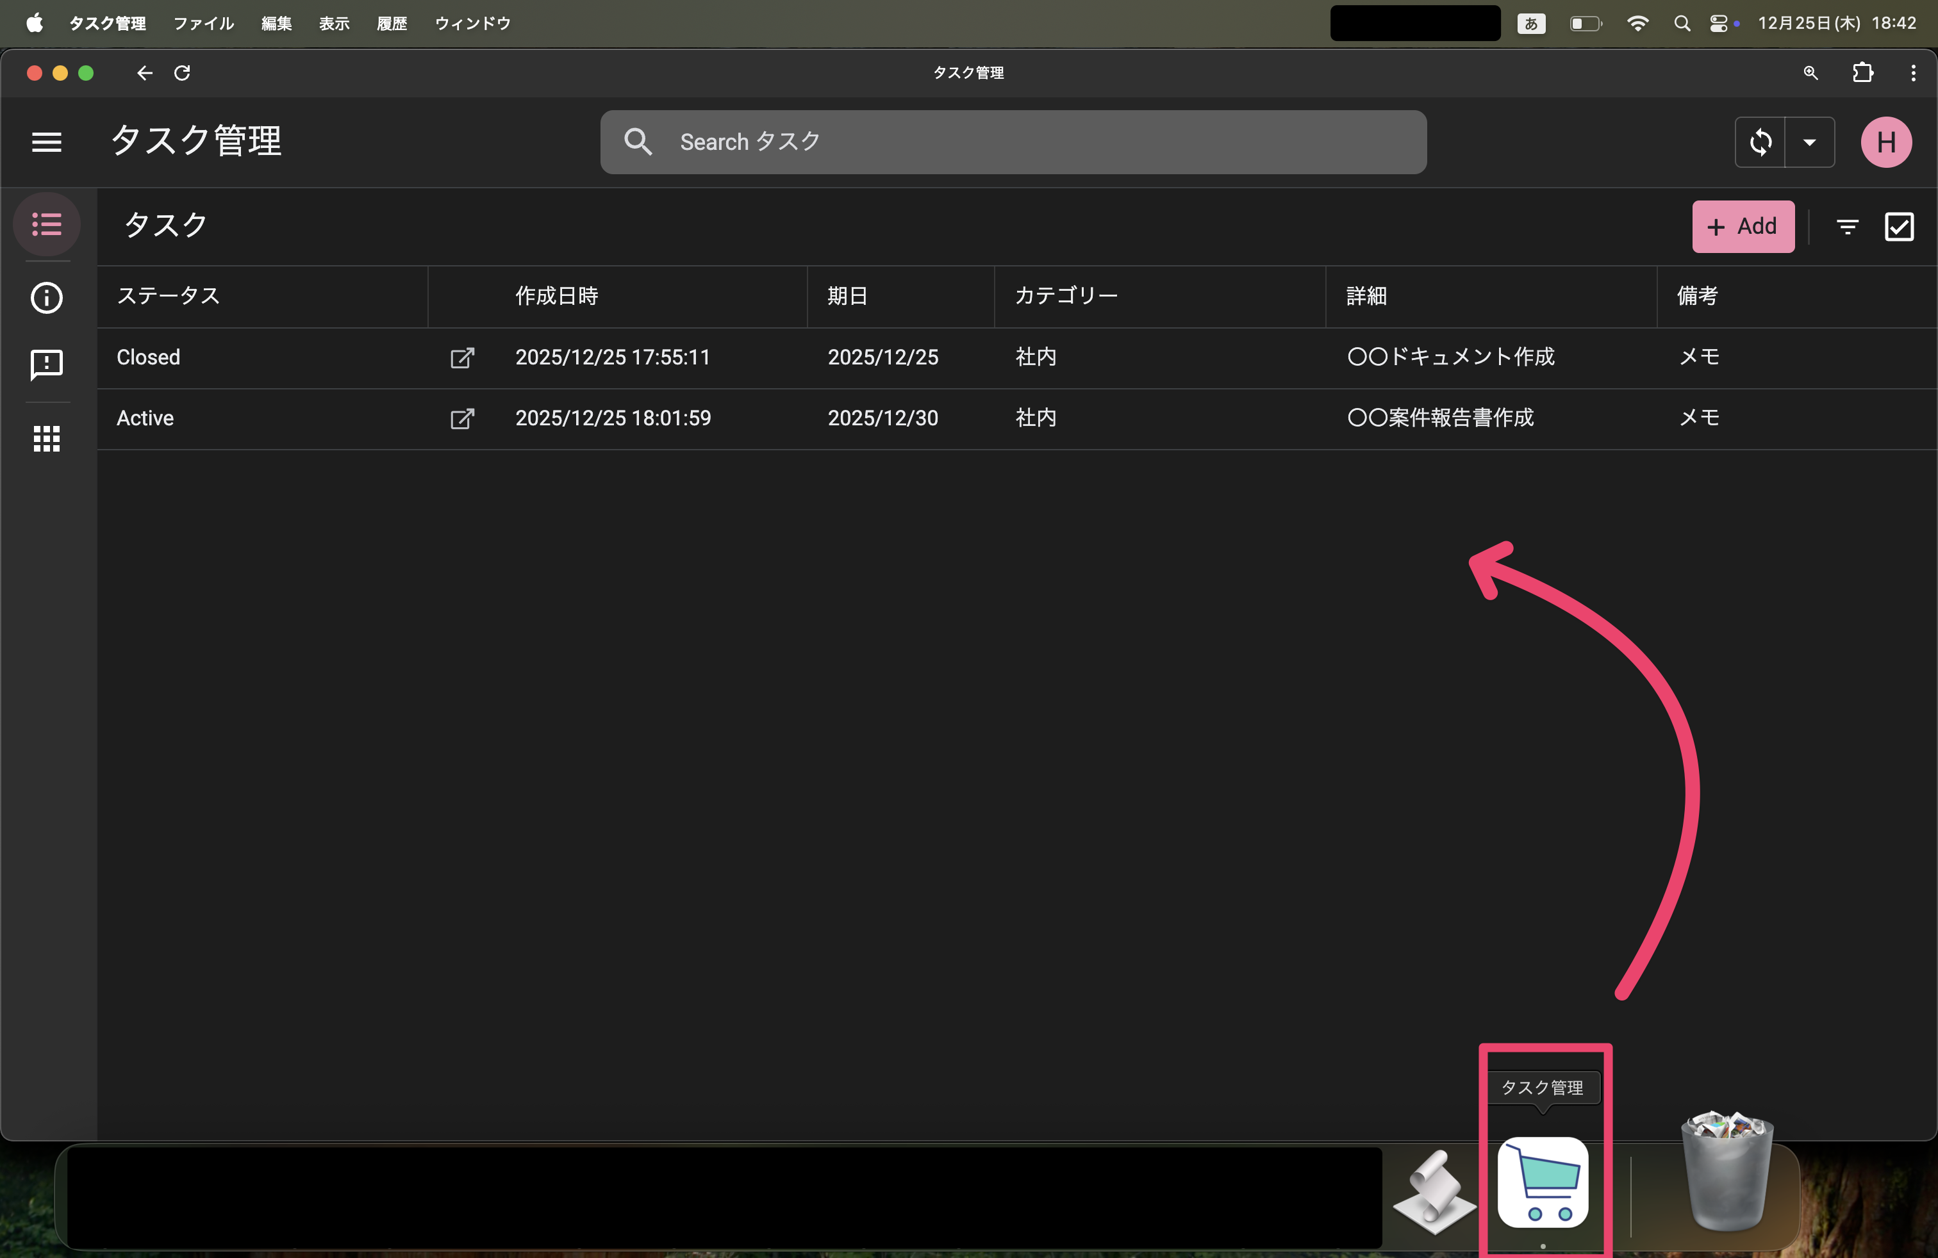Click the pink Add button
Screen dimensions: 1938x1258
click(1743, 227)
